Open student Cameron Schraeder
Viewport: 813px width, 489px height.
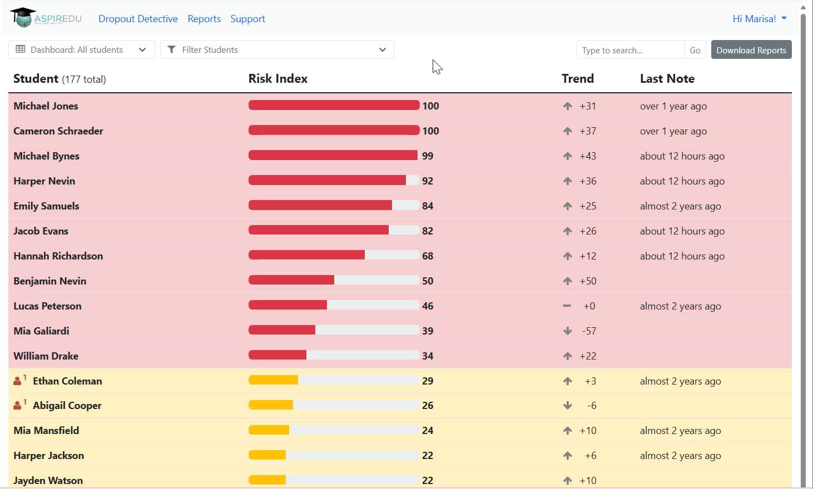[58, 131]
